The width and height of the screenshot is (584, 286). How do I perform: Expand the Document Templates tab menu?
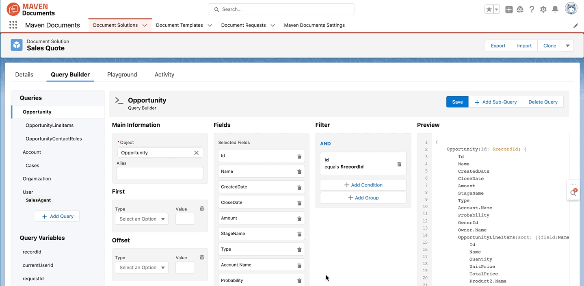(x=210, y=25)
